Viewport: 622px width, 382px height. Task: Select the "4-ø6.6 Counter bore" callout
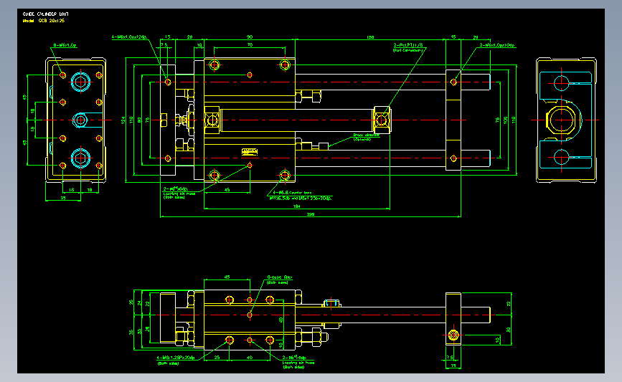(x=293, y=193)
